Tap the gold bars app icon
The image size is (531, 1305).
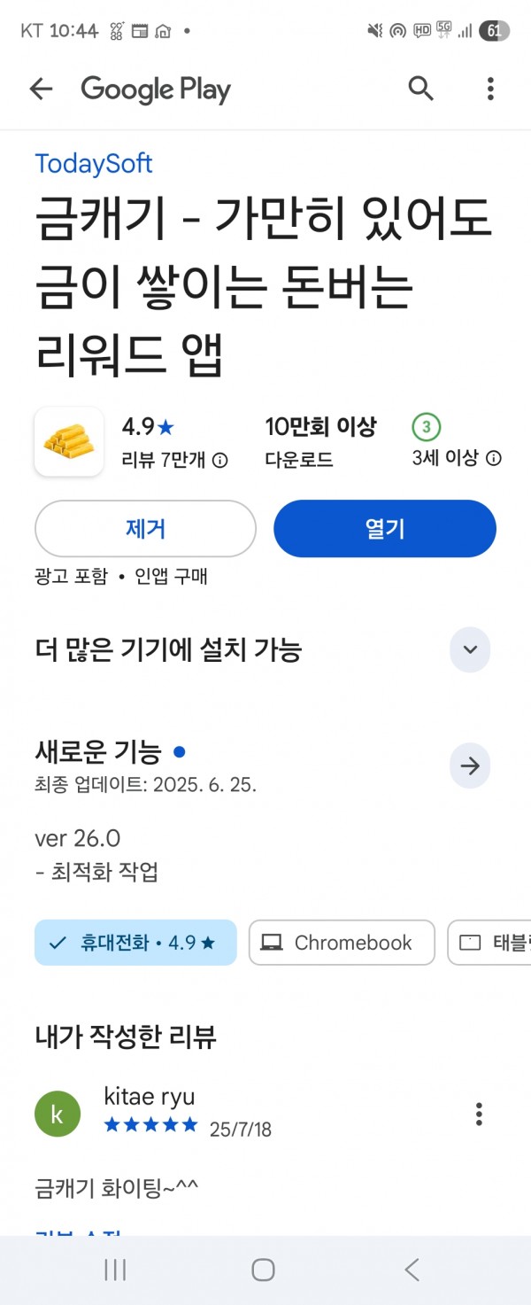(x=69, y=441)
